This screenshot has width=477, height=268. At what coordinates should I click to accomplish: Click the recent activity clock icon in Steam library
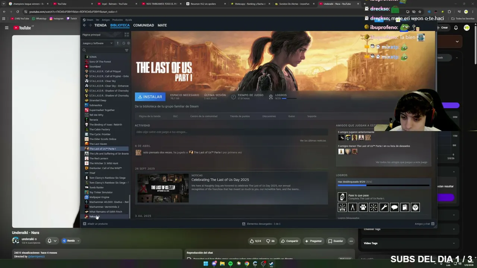[124, 43]
